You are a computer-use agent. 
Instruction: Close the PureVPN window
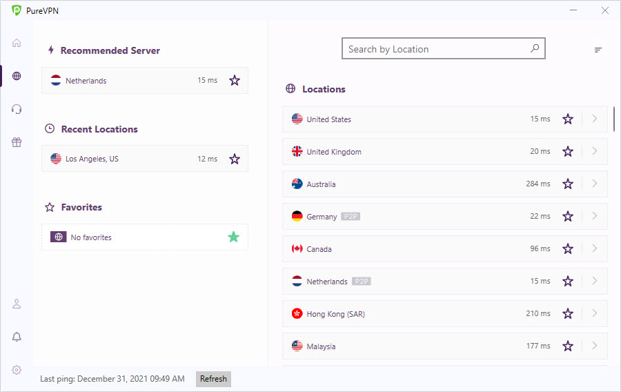pos(604,10)
